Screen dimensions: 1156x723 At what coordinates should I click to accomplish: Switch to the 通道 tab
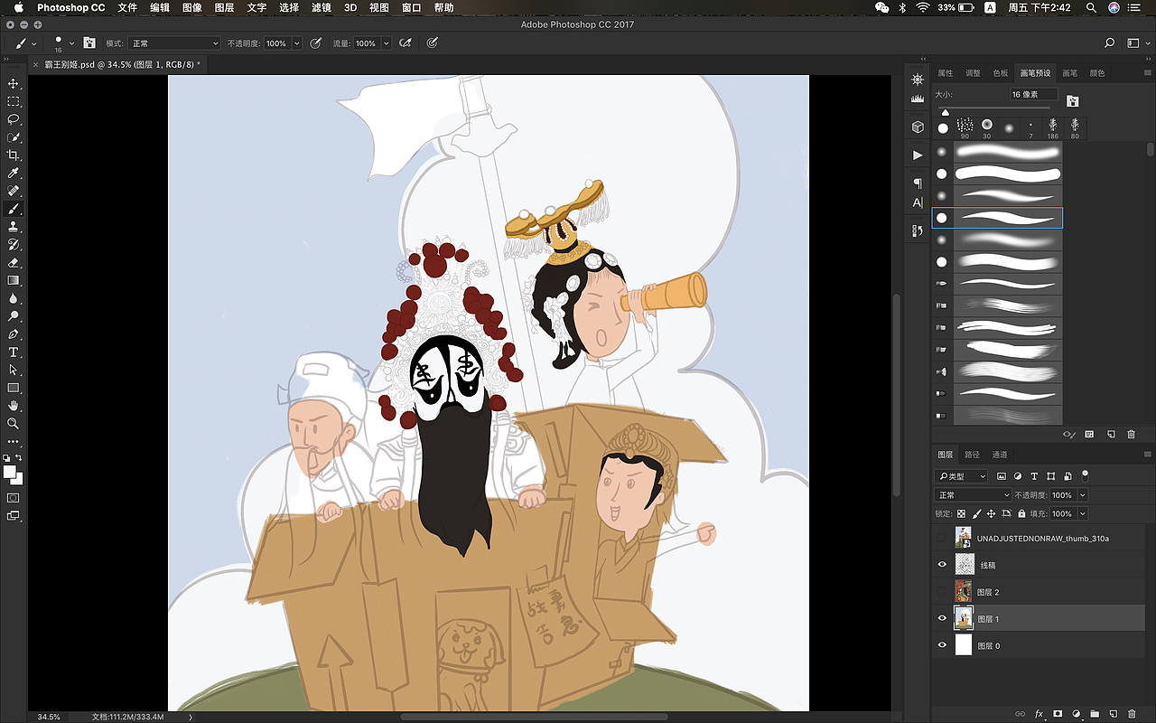(1000, 455)
